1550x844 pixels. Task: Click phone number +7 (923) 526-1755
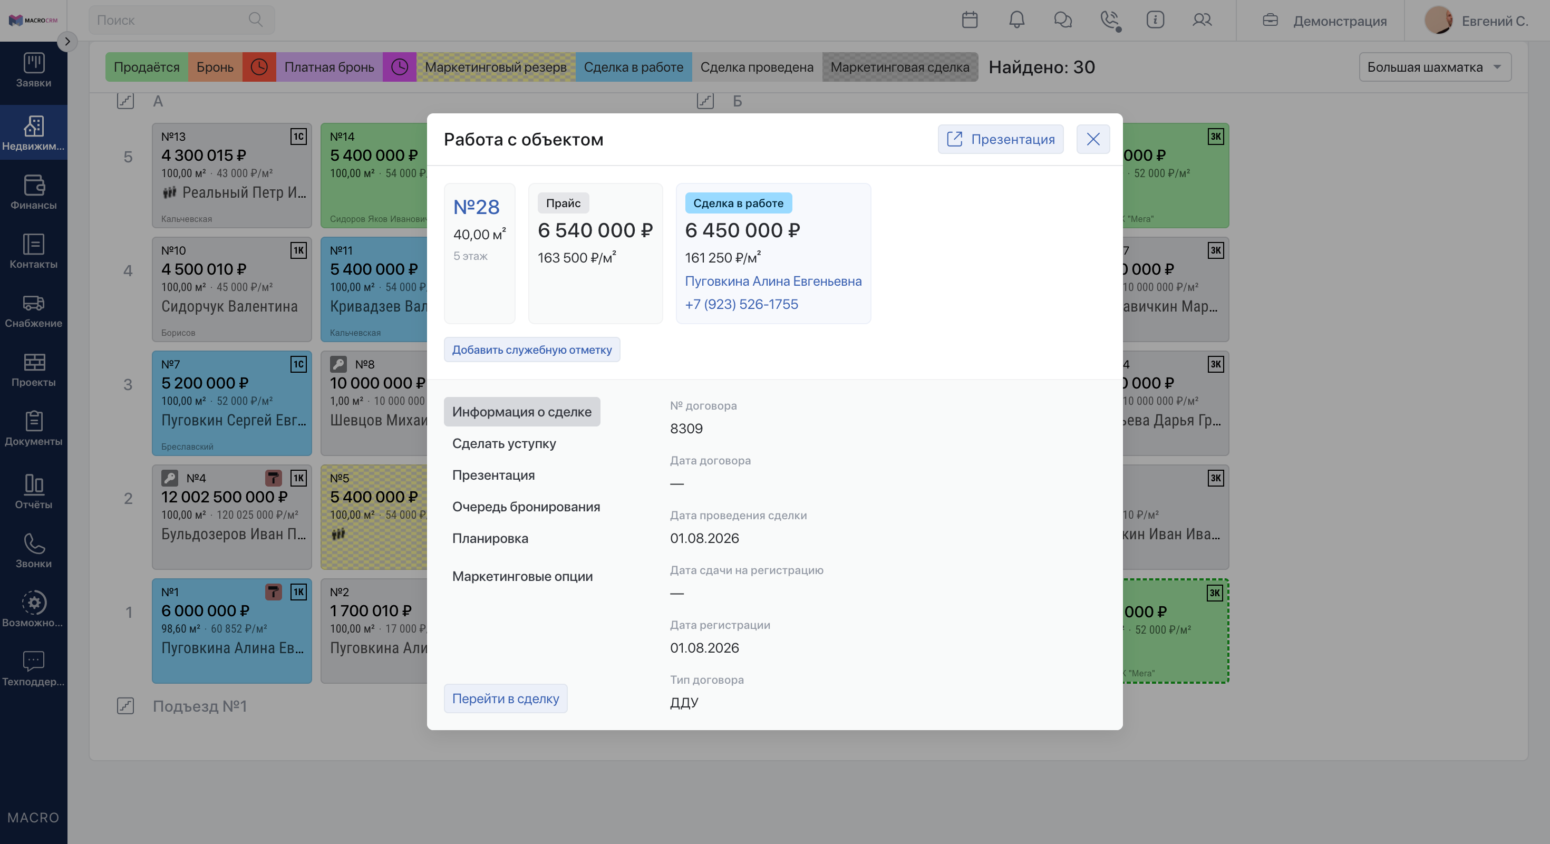(741, 304)
